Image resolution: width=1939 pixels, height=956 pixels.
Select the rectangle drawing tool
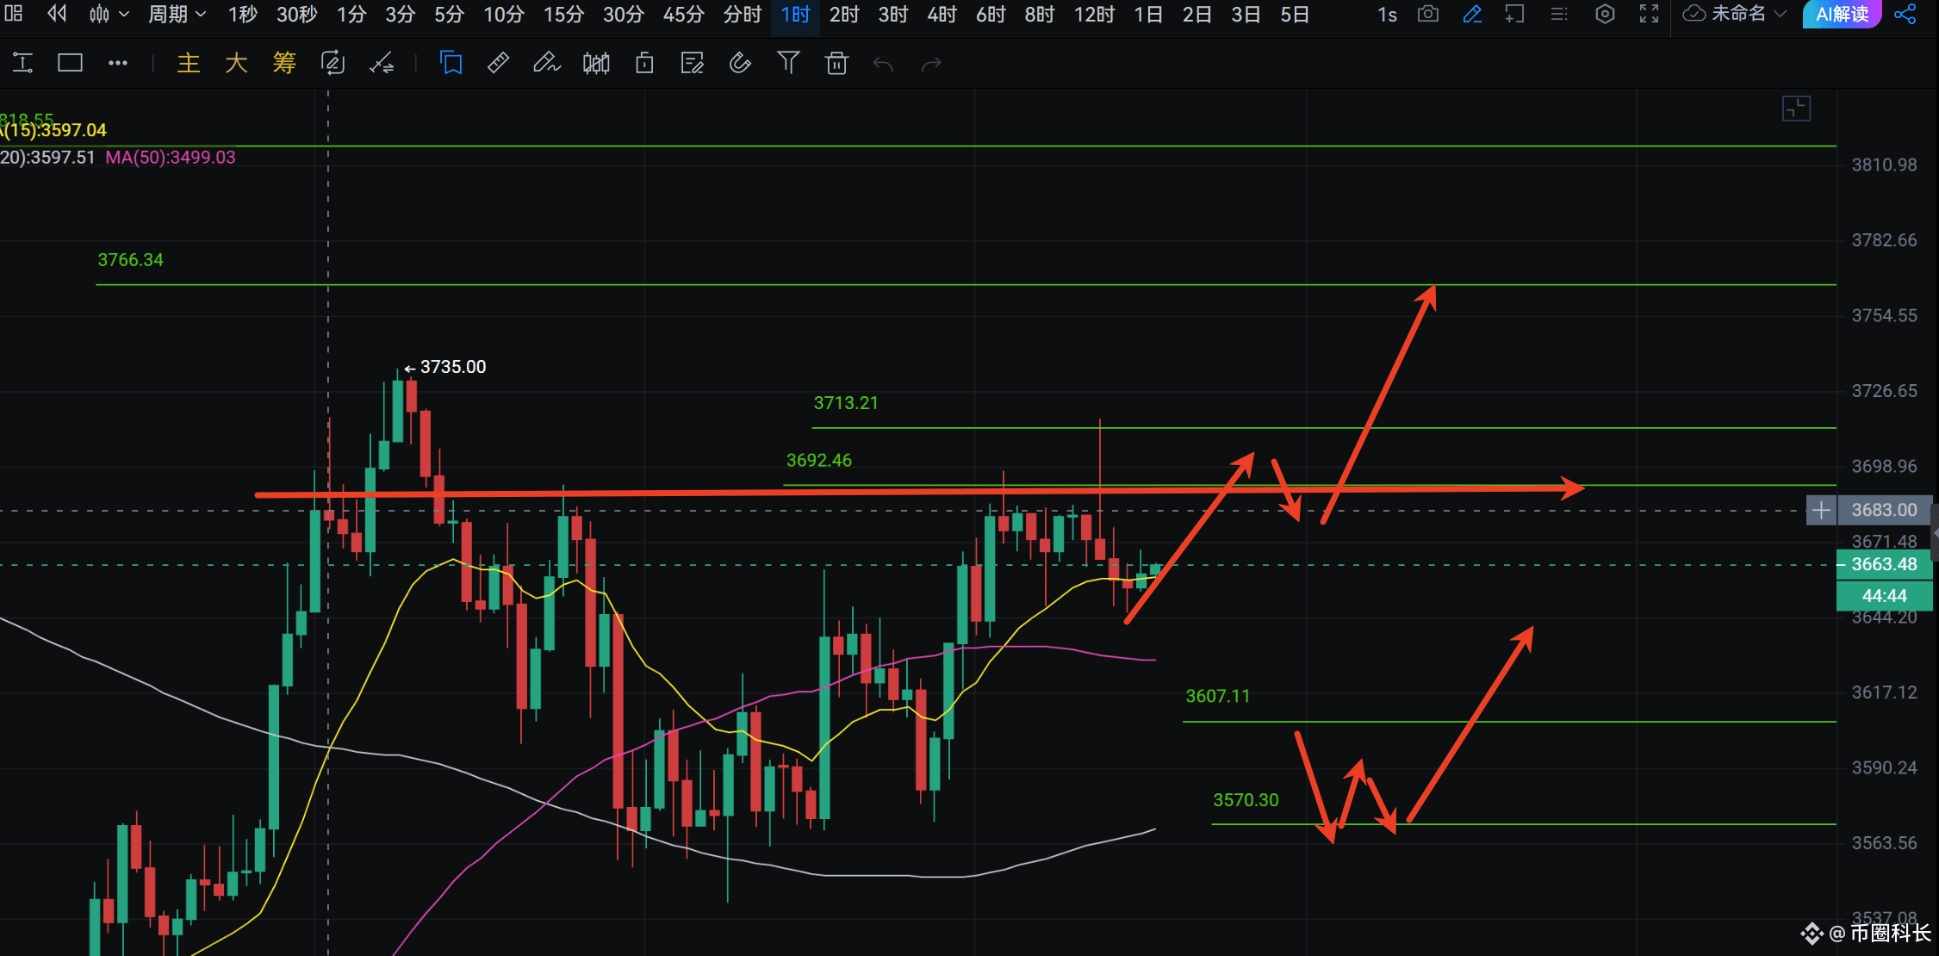(x=70, y=63)
